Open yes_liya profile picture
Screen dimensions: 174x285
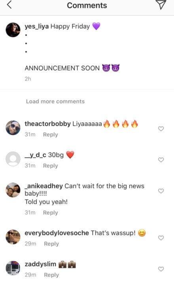coord(13,30)
